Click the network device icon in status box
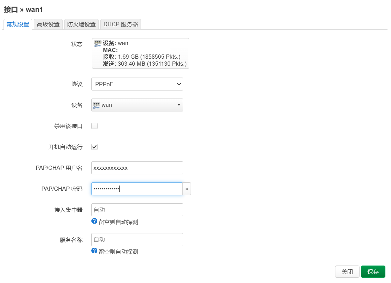This screenshot has width=391, height=283. [98, 43]
